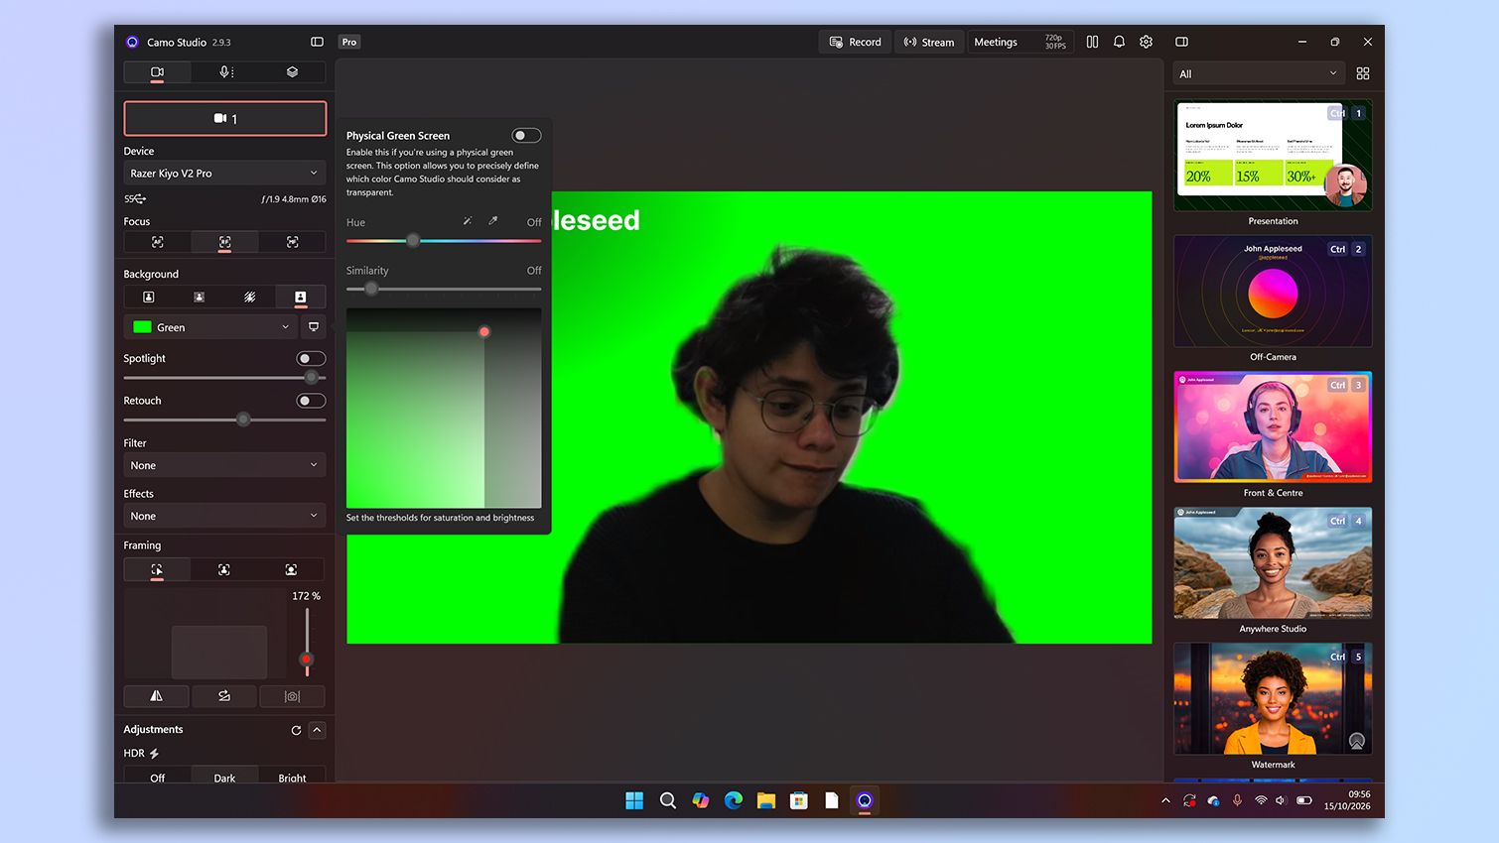The width and height of the screenshot is (1499, 843).
Task: Choose the no-background-effect portrait icon under Background
Action: click(149, 297)
